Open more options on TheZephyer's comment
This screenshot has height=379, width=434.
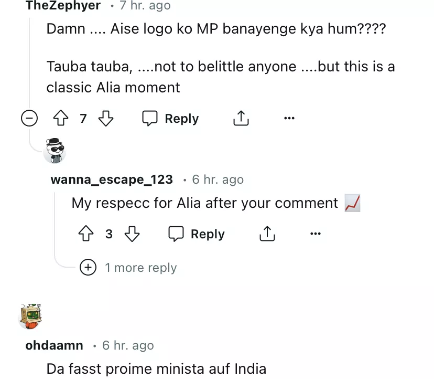point(289,119)
